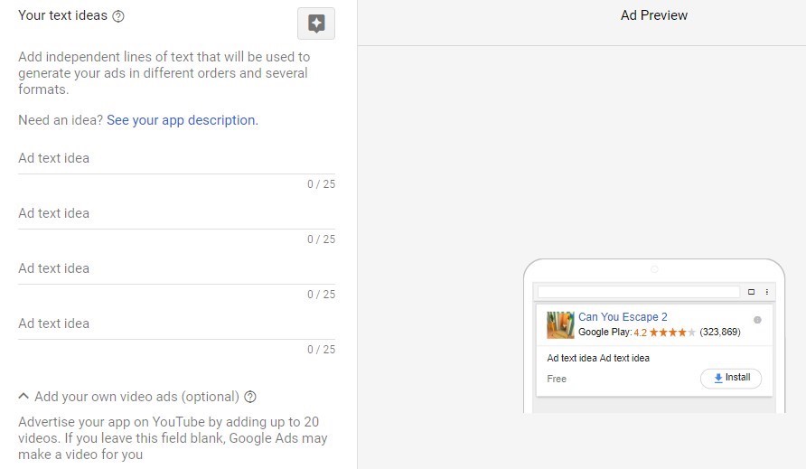Click the Ad Preview heading
This screenshot has height=469, width=806.
click(x=654, y=15)
